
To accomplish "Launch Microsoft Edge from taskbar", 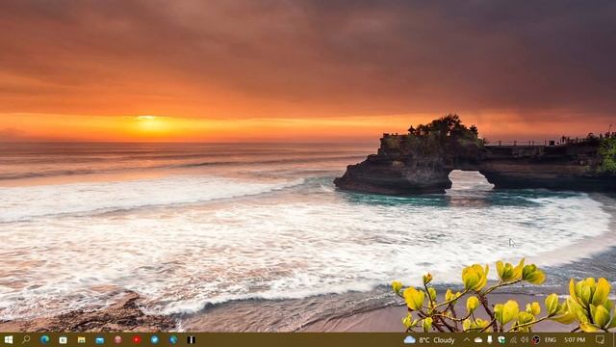I will tap(45, 339).
